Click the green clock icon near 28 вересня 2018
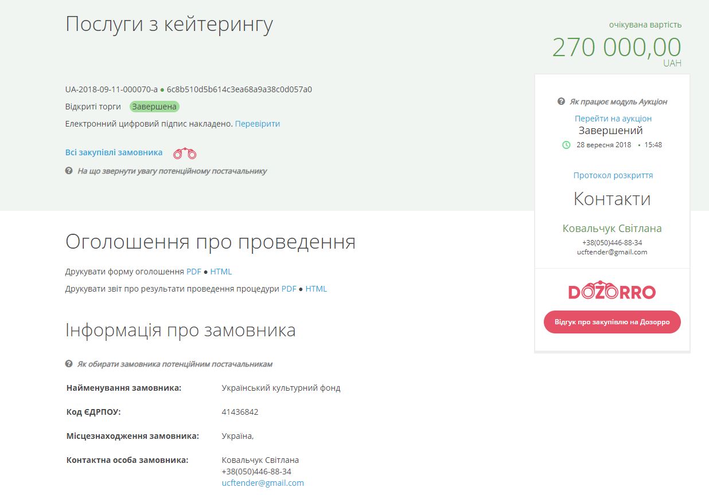This screenshot has height=495, width=709. coord(566,145)
